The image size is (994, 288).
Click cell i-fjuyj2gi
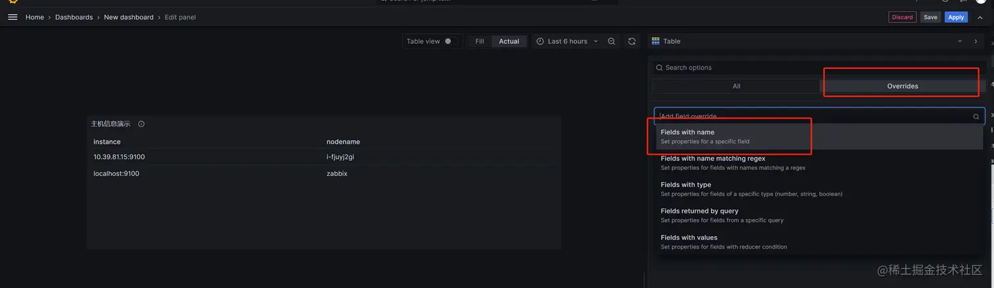[341, 157]
